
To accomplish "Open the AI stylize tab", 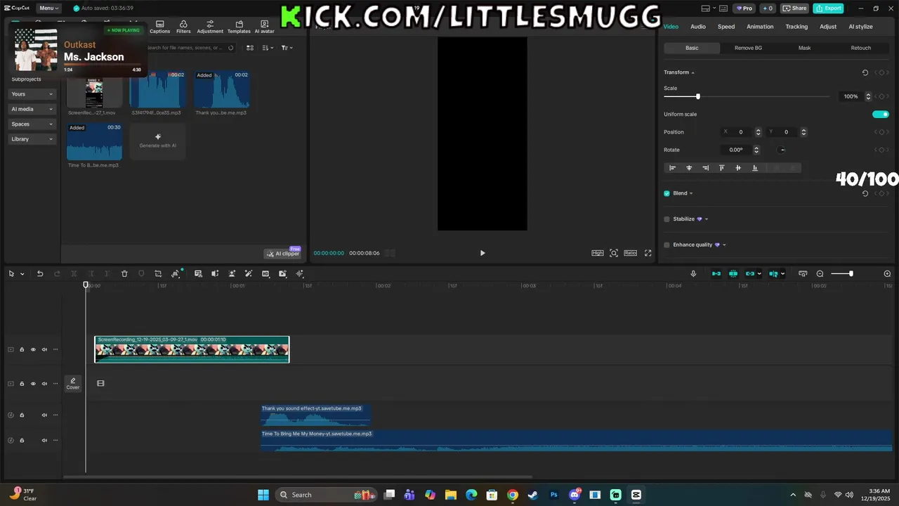I will click(860, 27).
